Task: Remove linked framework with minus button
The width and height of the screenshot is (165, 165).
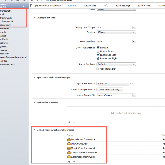Action: coord(74,161)
